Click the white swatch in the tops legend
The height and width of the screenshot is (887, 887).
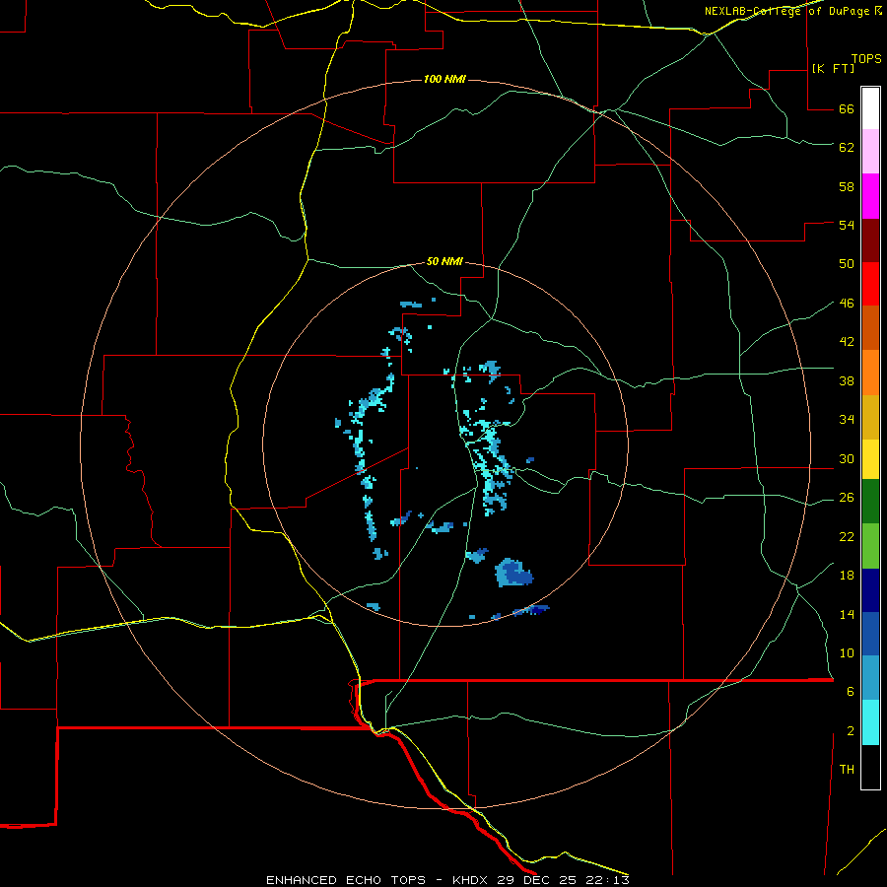tap(870, 108)
